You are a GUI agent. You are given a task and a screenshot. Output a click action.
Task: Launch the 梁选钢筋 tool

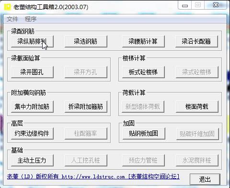86,41
